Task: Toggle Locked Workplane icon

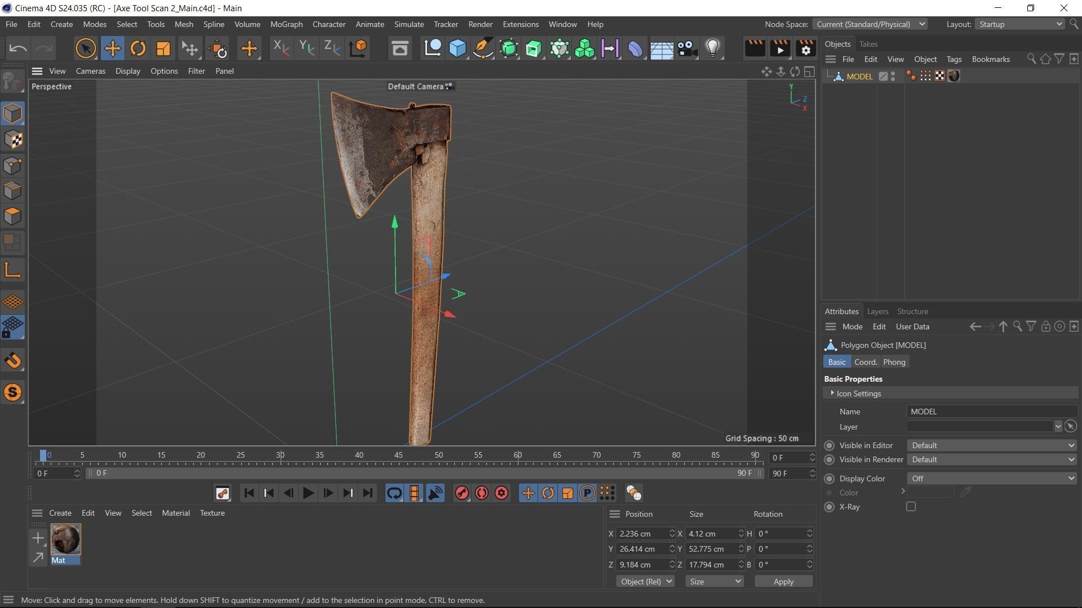Action: [12, 327]
